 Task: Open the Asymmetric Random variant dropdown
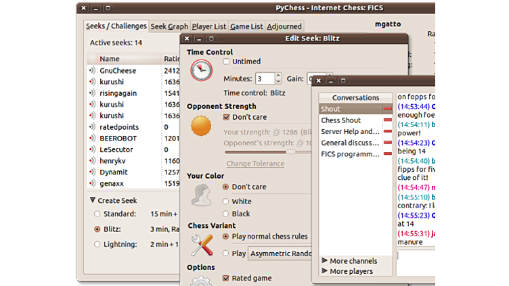[280, 254]
